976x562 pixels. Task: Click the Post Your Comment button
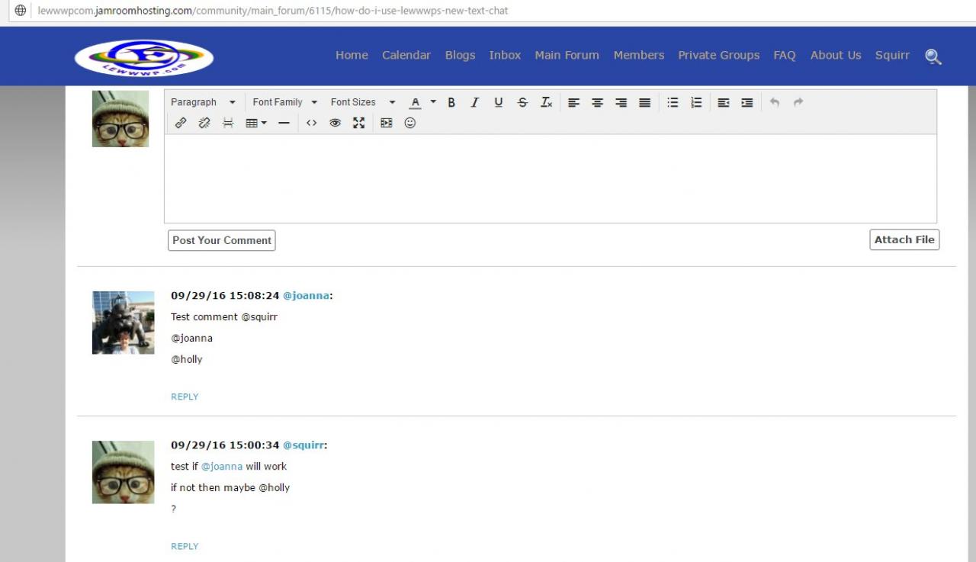point(221,240)
